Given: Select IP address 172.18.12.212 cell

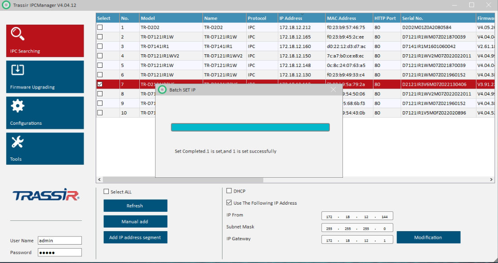Looking at the screenshot, I should [302, 27].
